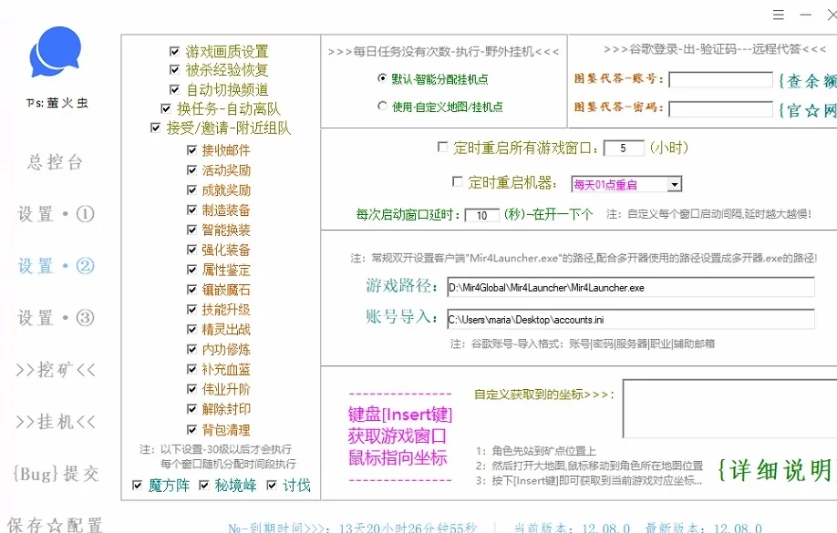Click the 图鉴代答-密码 input field
The width and height of the screenshot is (837, 533).
(x=720, y=109)
